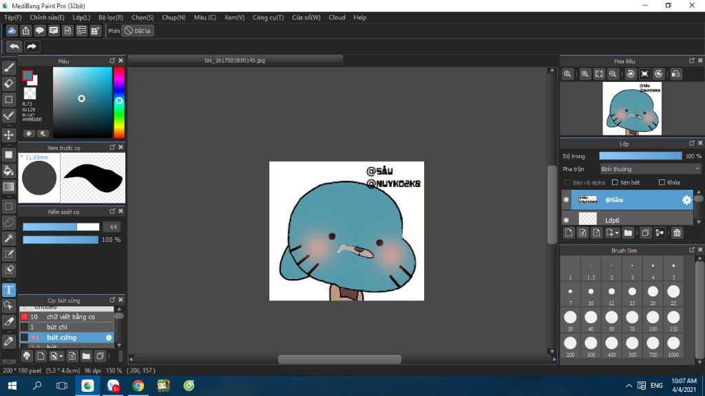The image size is (705, 396).
Task: Zoom in using Navigator magnifier plus
Action: pos(585,74)
